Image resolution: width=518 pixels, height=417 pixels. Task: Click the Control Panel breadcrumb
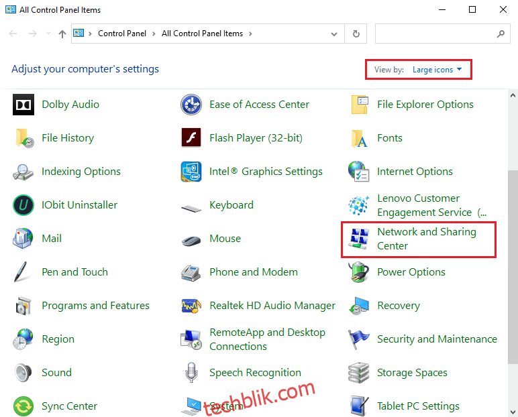point(122,34)
